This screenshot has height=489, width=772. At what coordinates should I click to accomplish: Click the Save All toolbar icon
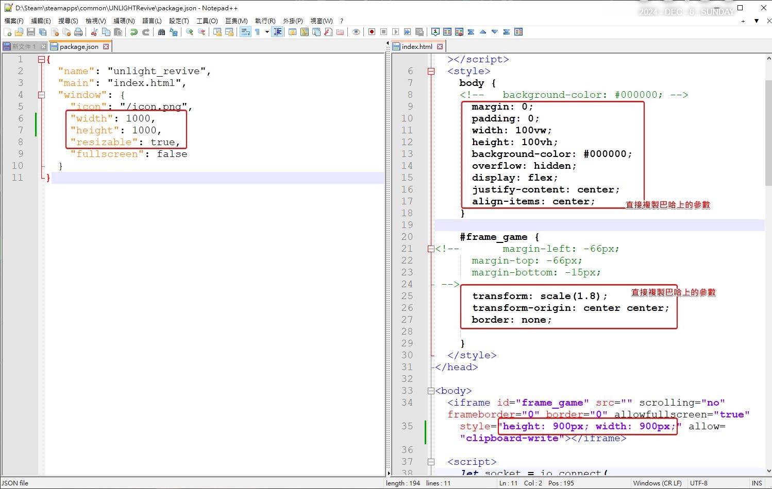[x=43, y=32]
